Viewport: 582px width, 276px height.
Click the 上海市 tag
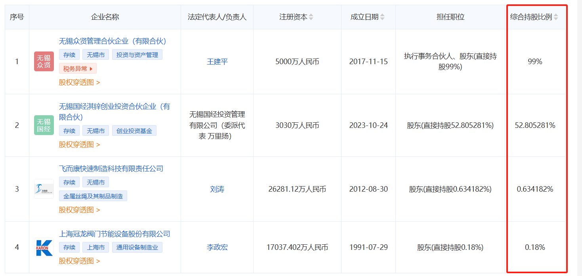coord(95,247)
